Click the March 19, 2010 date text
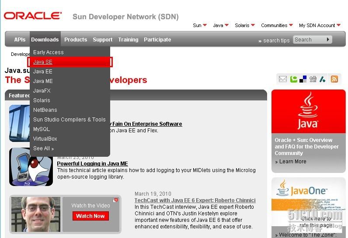The height and width of the screenshot is (238, 348). [x=153, y=194]
